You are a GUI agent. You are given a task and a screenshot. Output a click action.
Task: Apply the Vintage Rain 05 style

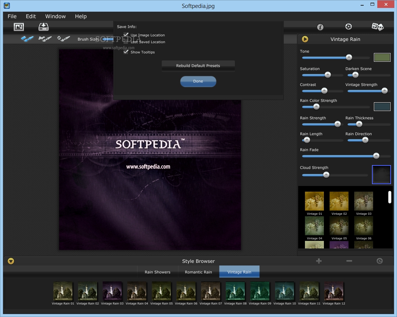point(161,291)
